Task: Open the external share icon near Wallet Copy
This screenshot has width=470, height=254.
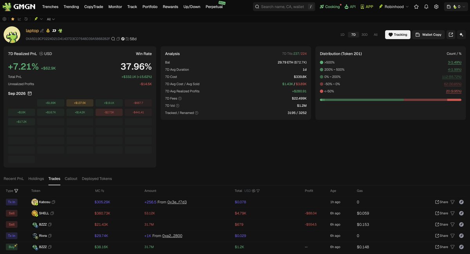Action: [451, 34]
